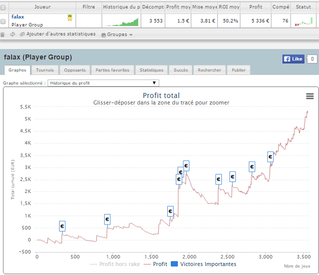The image size is (319, 275).
Task: Tick the checkbox for falax row
Action: click(3, 21)
